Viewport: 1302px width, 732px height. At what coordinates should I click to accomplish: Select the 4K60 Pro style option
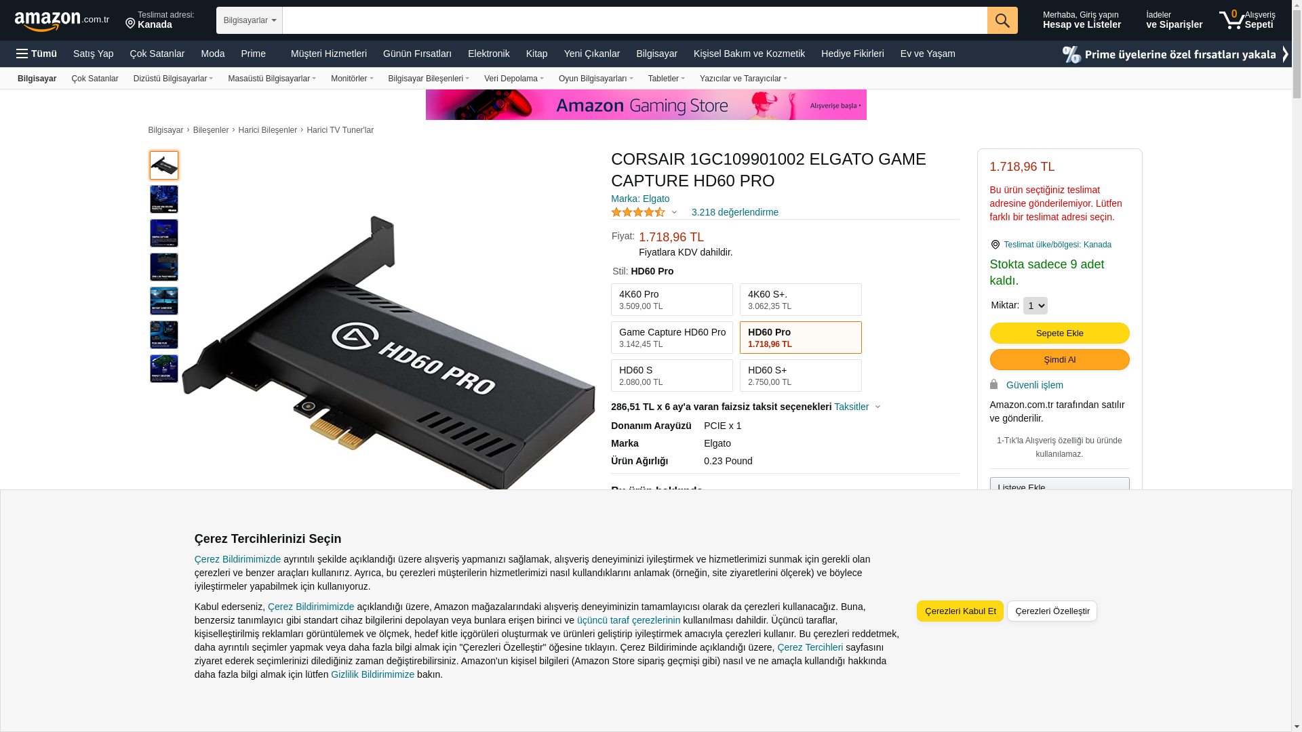click(672, 300)
